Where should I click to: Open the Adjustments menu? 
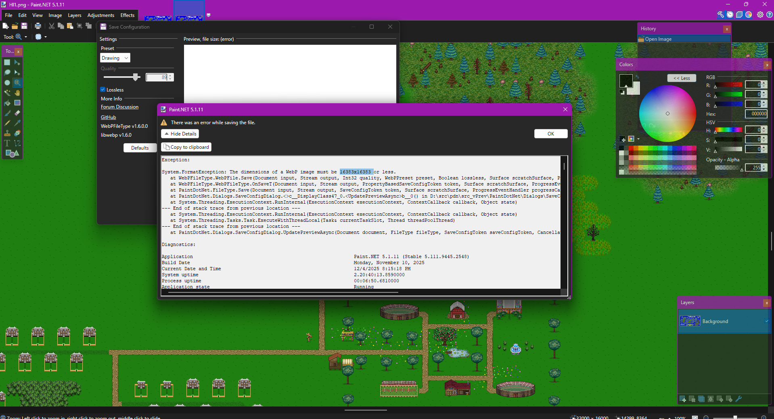100,15
